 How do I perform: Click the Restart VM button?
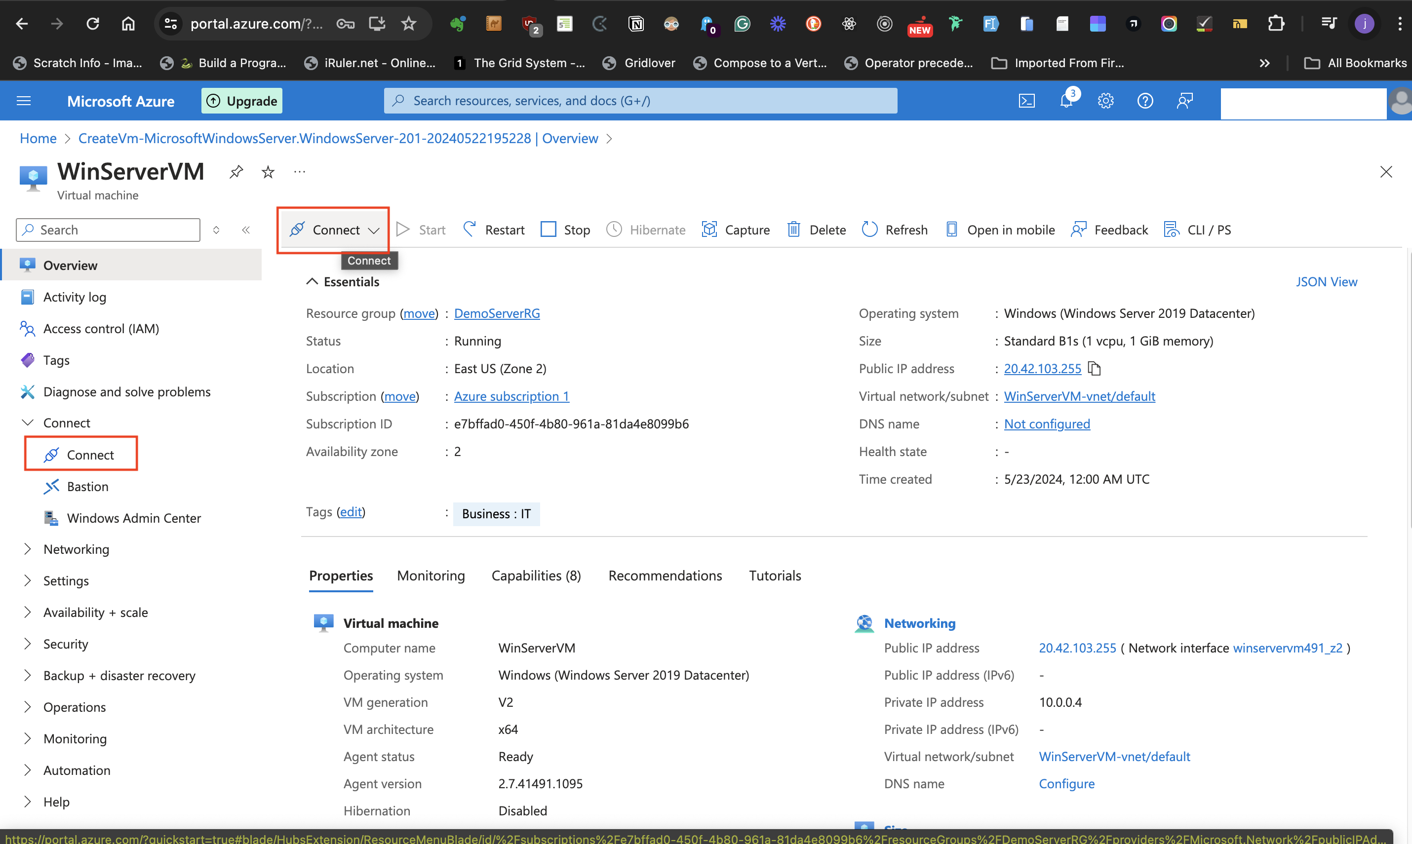click(x=494, y=230)
